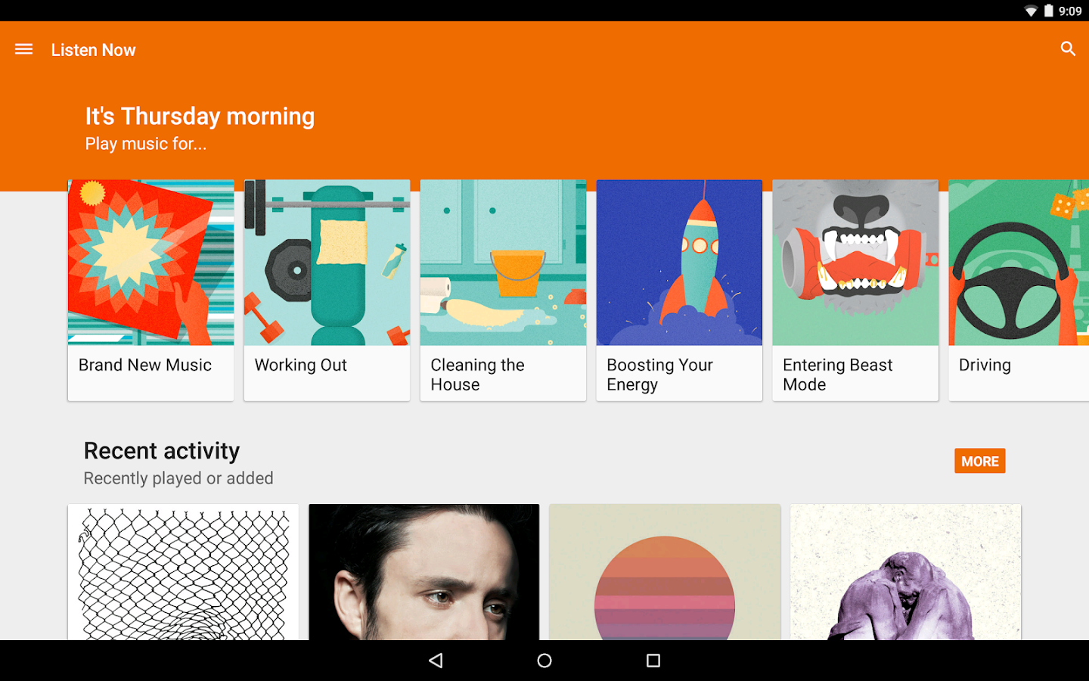This screenshot has width=1089, height=681.
Task: Open the Brand New Music station artwork
Action: tap(151, 263)
